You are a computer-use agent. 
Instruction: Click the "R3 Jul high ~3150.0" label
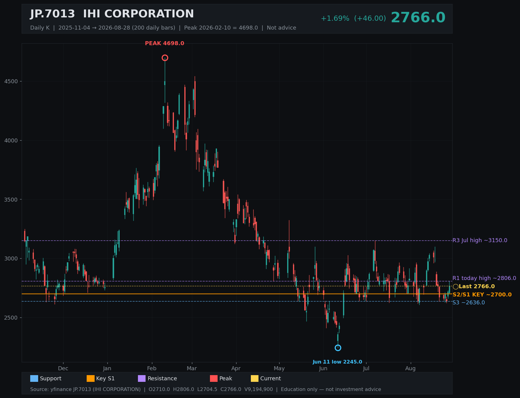(x=480, y=240)
